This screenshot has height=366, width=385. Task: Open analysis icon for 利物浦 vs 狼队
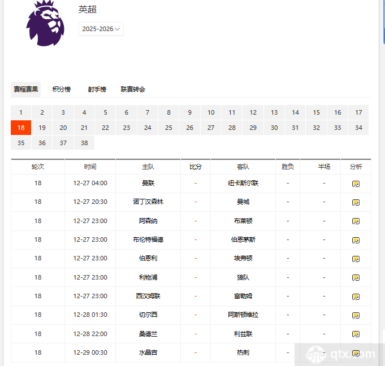[356, 278]
